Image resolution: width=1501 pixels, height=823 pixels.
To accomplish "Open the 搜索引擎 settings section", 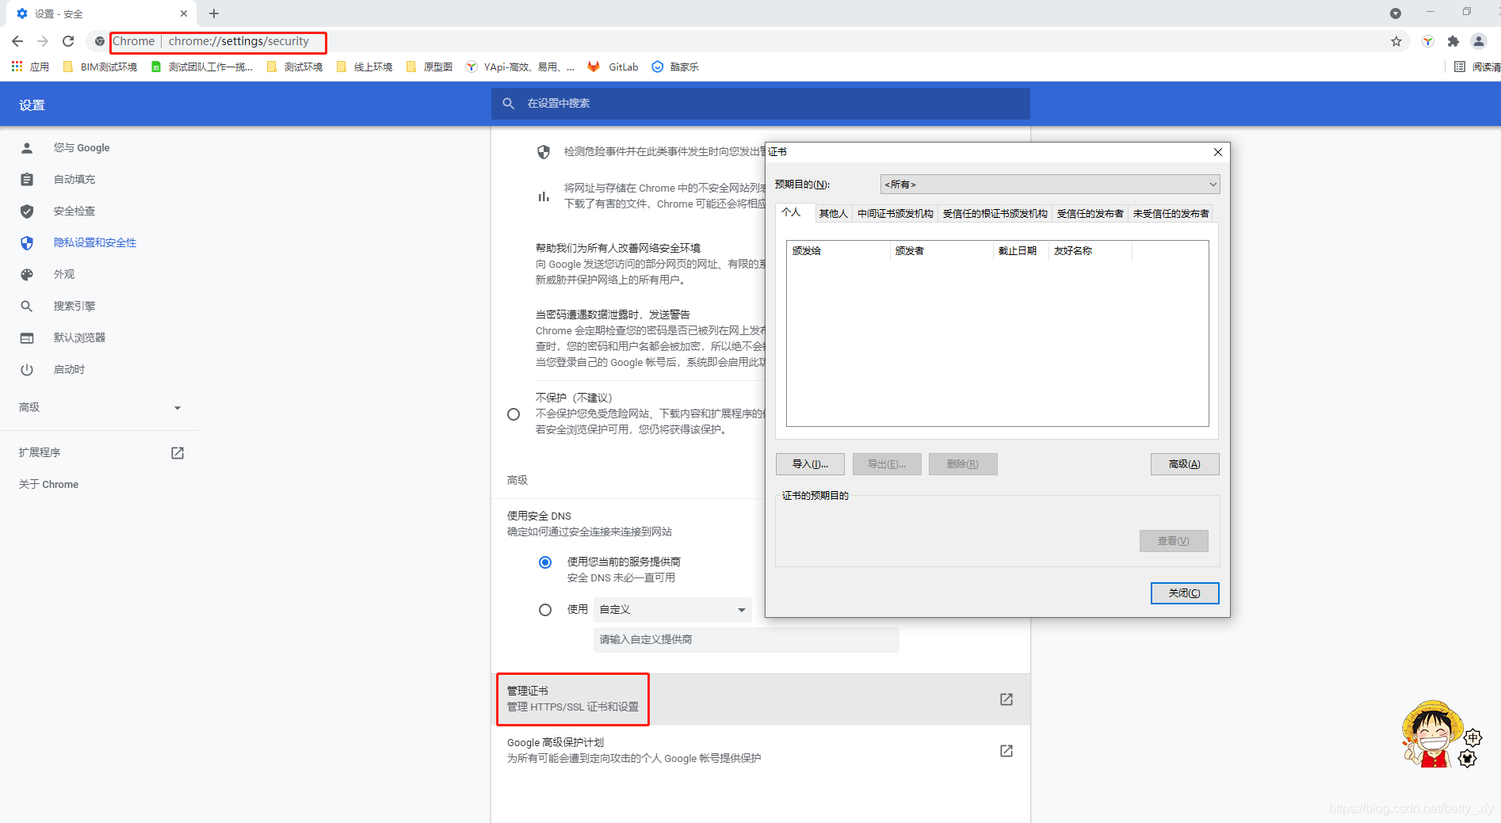I will tap(74, 306).
